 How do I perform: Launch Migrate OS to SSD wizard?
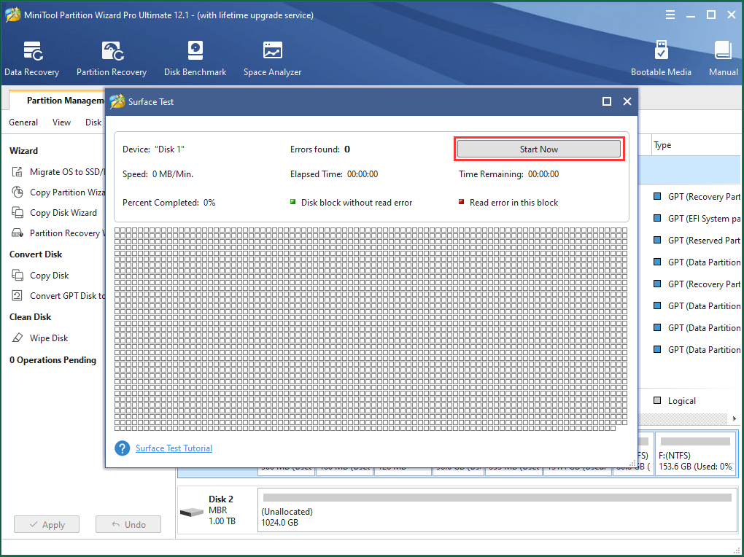pos(66,172)
